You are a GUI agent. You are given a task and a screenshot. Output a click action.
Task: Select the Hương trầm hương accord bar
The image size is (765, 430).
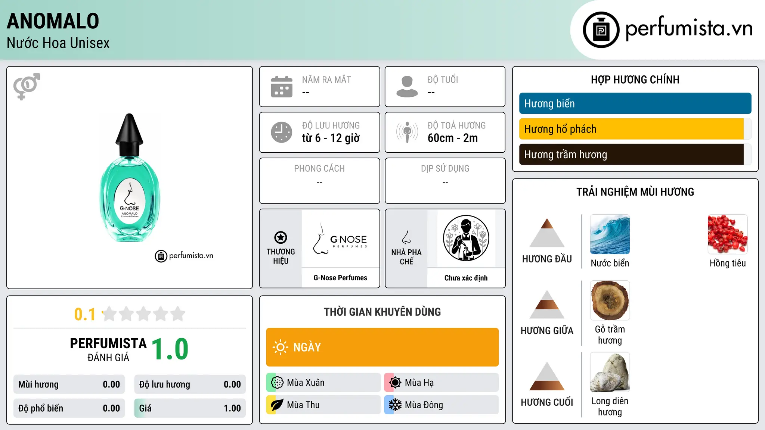click(x=635, y=154)
